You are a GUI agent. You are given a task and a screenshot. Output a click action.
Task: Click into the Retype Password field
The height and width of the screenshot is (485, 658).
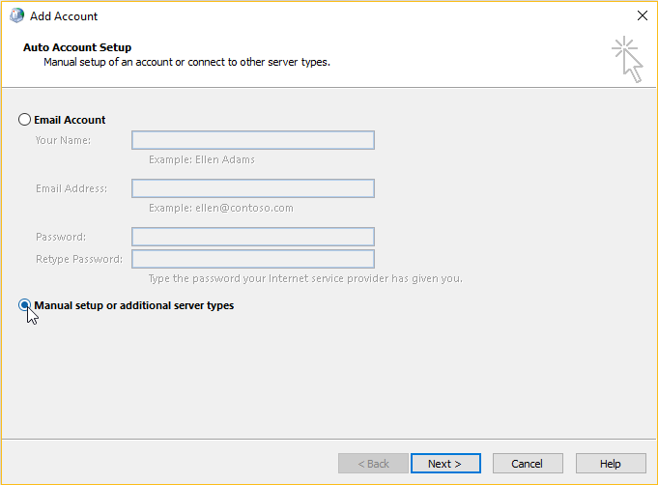253,259
